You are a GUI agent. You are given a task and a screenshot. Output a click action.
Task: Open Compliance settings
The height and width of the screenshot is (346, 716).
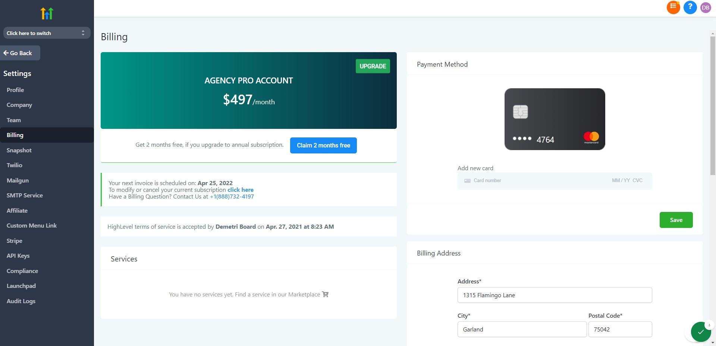pos(22,271)
